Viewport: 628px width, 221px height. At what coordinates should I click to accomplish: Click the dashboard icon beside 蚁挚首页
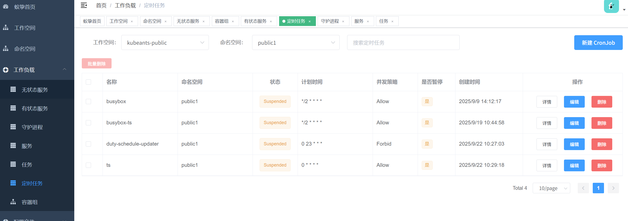pyautogui.click(x=6, y=7)
